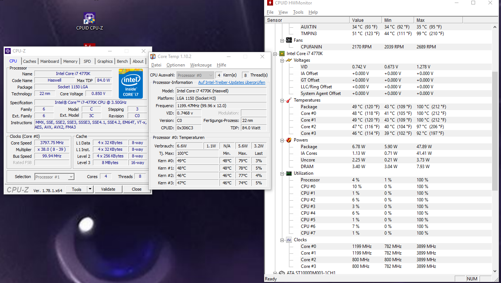Open the CPUID CPU-Z desktop shortcut icon
The image size is (501, 283).
pyautogui.click(x=90, y=18)
